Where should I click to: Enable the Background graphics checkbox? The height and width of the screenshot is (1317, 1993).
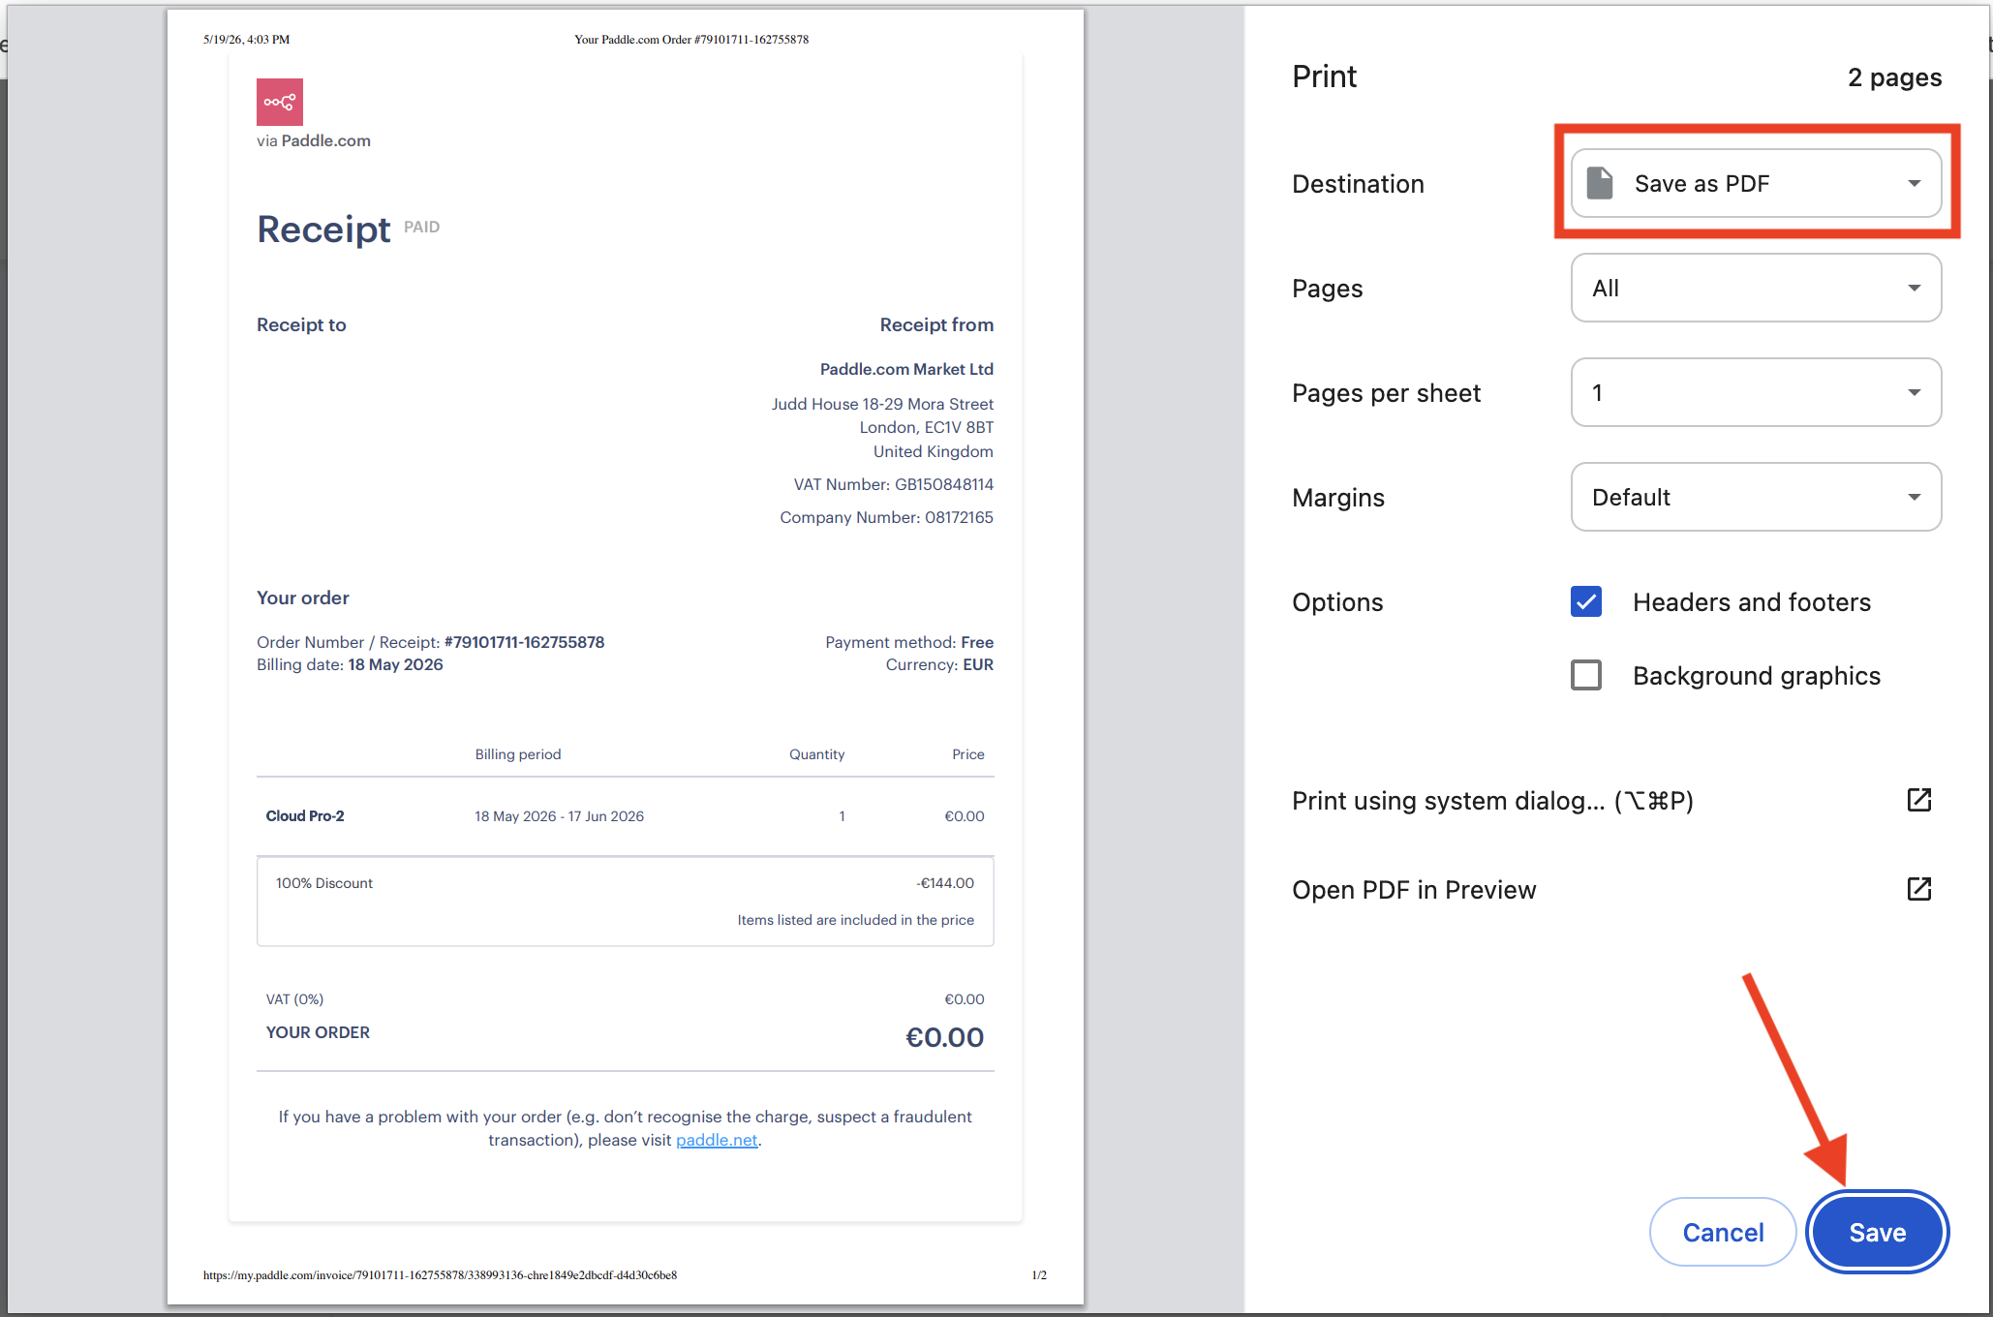pos(1586,675)
